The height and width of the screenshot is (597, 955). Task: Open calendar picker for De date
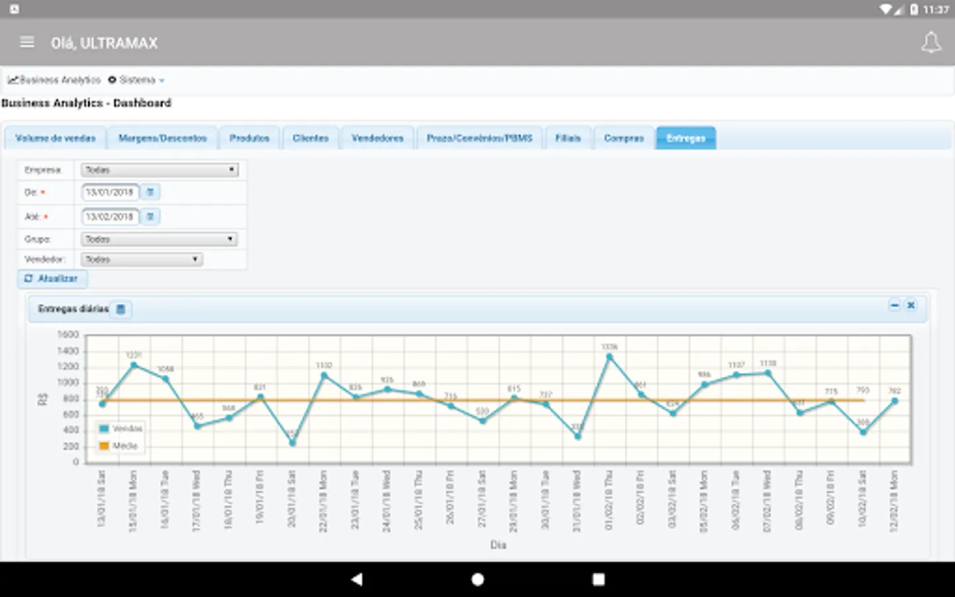pyautogui.click(x=151, y=192)
